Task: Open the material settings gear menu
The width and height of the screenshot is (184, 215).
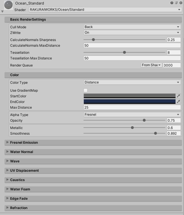Action: click(x=181, y=3)
